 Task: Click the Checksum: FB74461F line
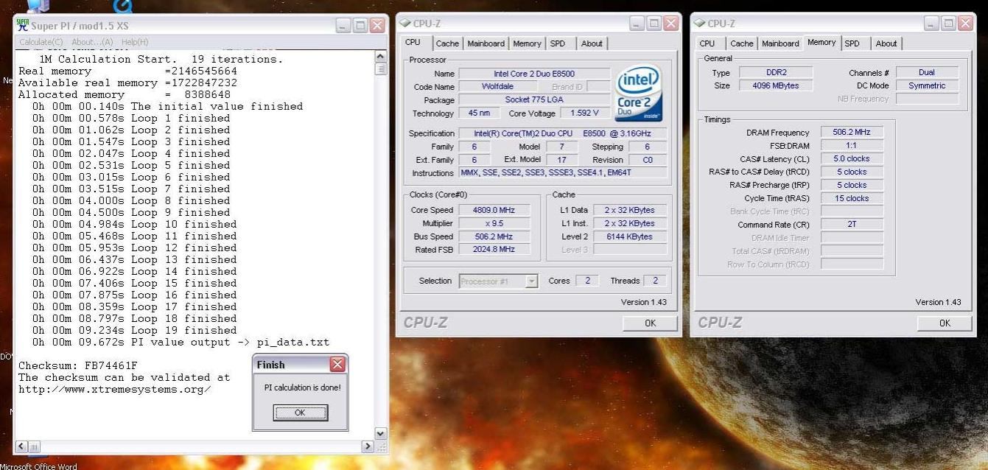78,365
